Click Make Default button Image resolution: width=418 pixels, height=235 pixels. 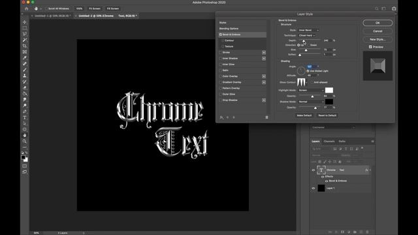click(304, 116)
